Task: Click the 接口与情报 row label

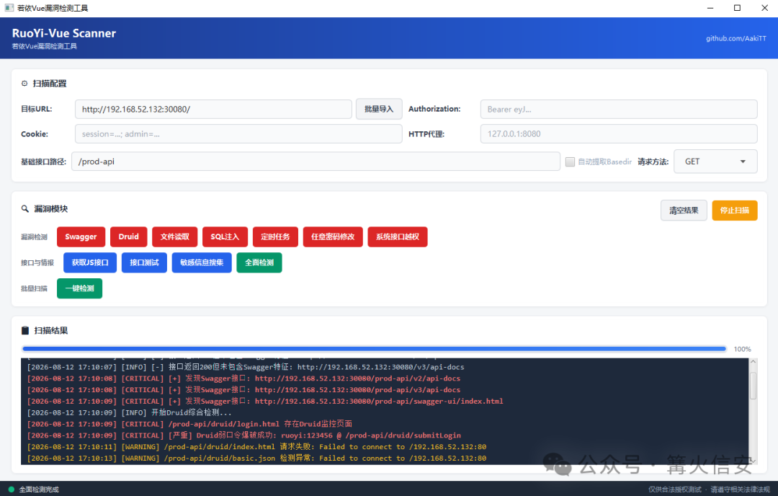Action: click(37, 262)
